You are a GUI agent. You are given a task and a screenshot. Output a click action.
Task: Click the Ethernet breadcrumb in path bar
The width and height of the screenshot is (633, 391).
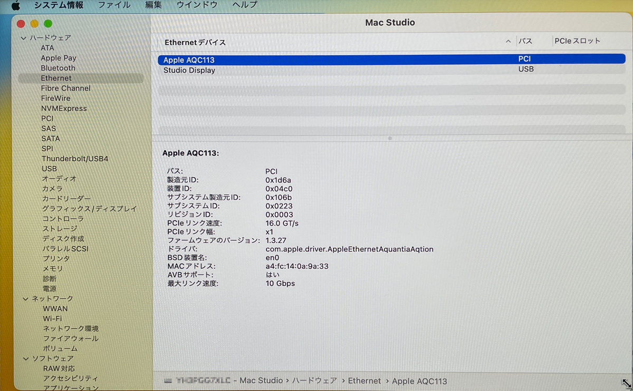pos(364,380)
